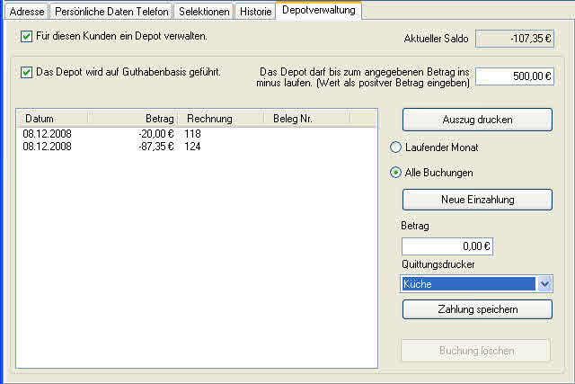The height and width of the screenshot is (384, 575).
Task: Toggle 'Für diesen Kunden ein Depot verwalten' checkbox
Action: [x=26, y=37]
